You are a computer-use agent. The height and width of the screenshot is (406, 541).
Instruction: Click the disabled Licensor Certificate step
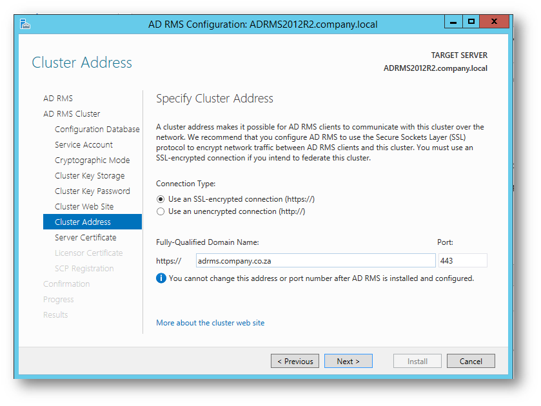[x=89, y=253]
